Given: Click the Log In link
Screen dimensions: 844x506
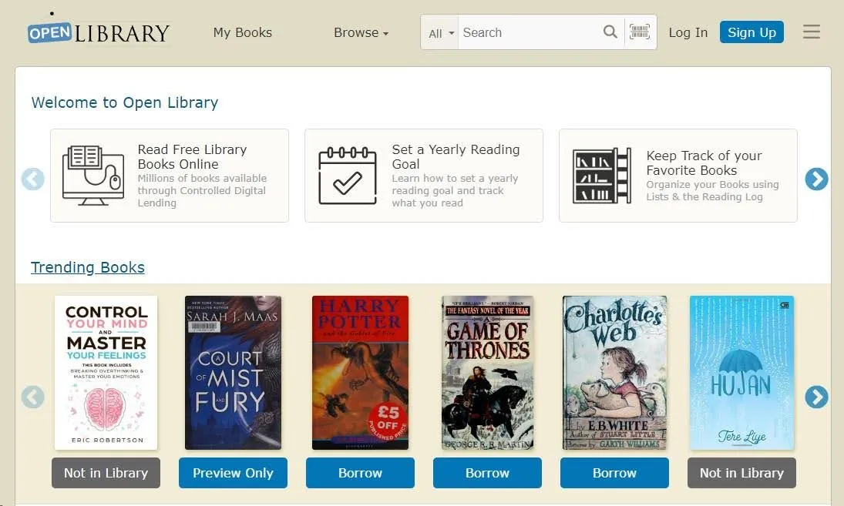Looking at the screenshot, I should (688, 32).
